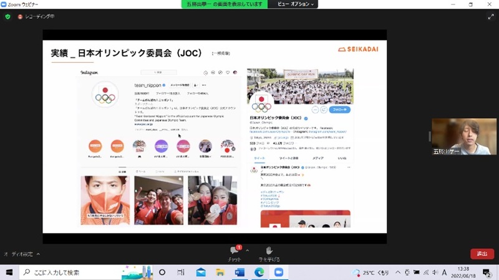Image resolution: width=499 pixels, height=280 pixels.
Task: Select the メディア tab on Twitter profile
Action: [x=318, y=158]
